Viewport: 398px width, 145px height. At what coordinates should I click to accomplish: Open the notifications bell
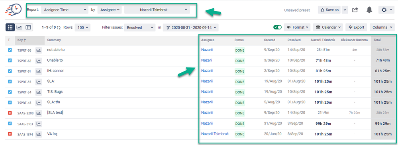369,10
